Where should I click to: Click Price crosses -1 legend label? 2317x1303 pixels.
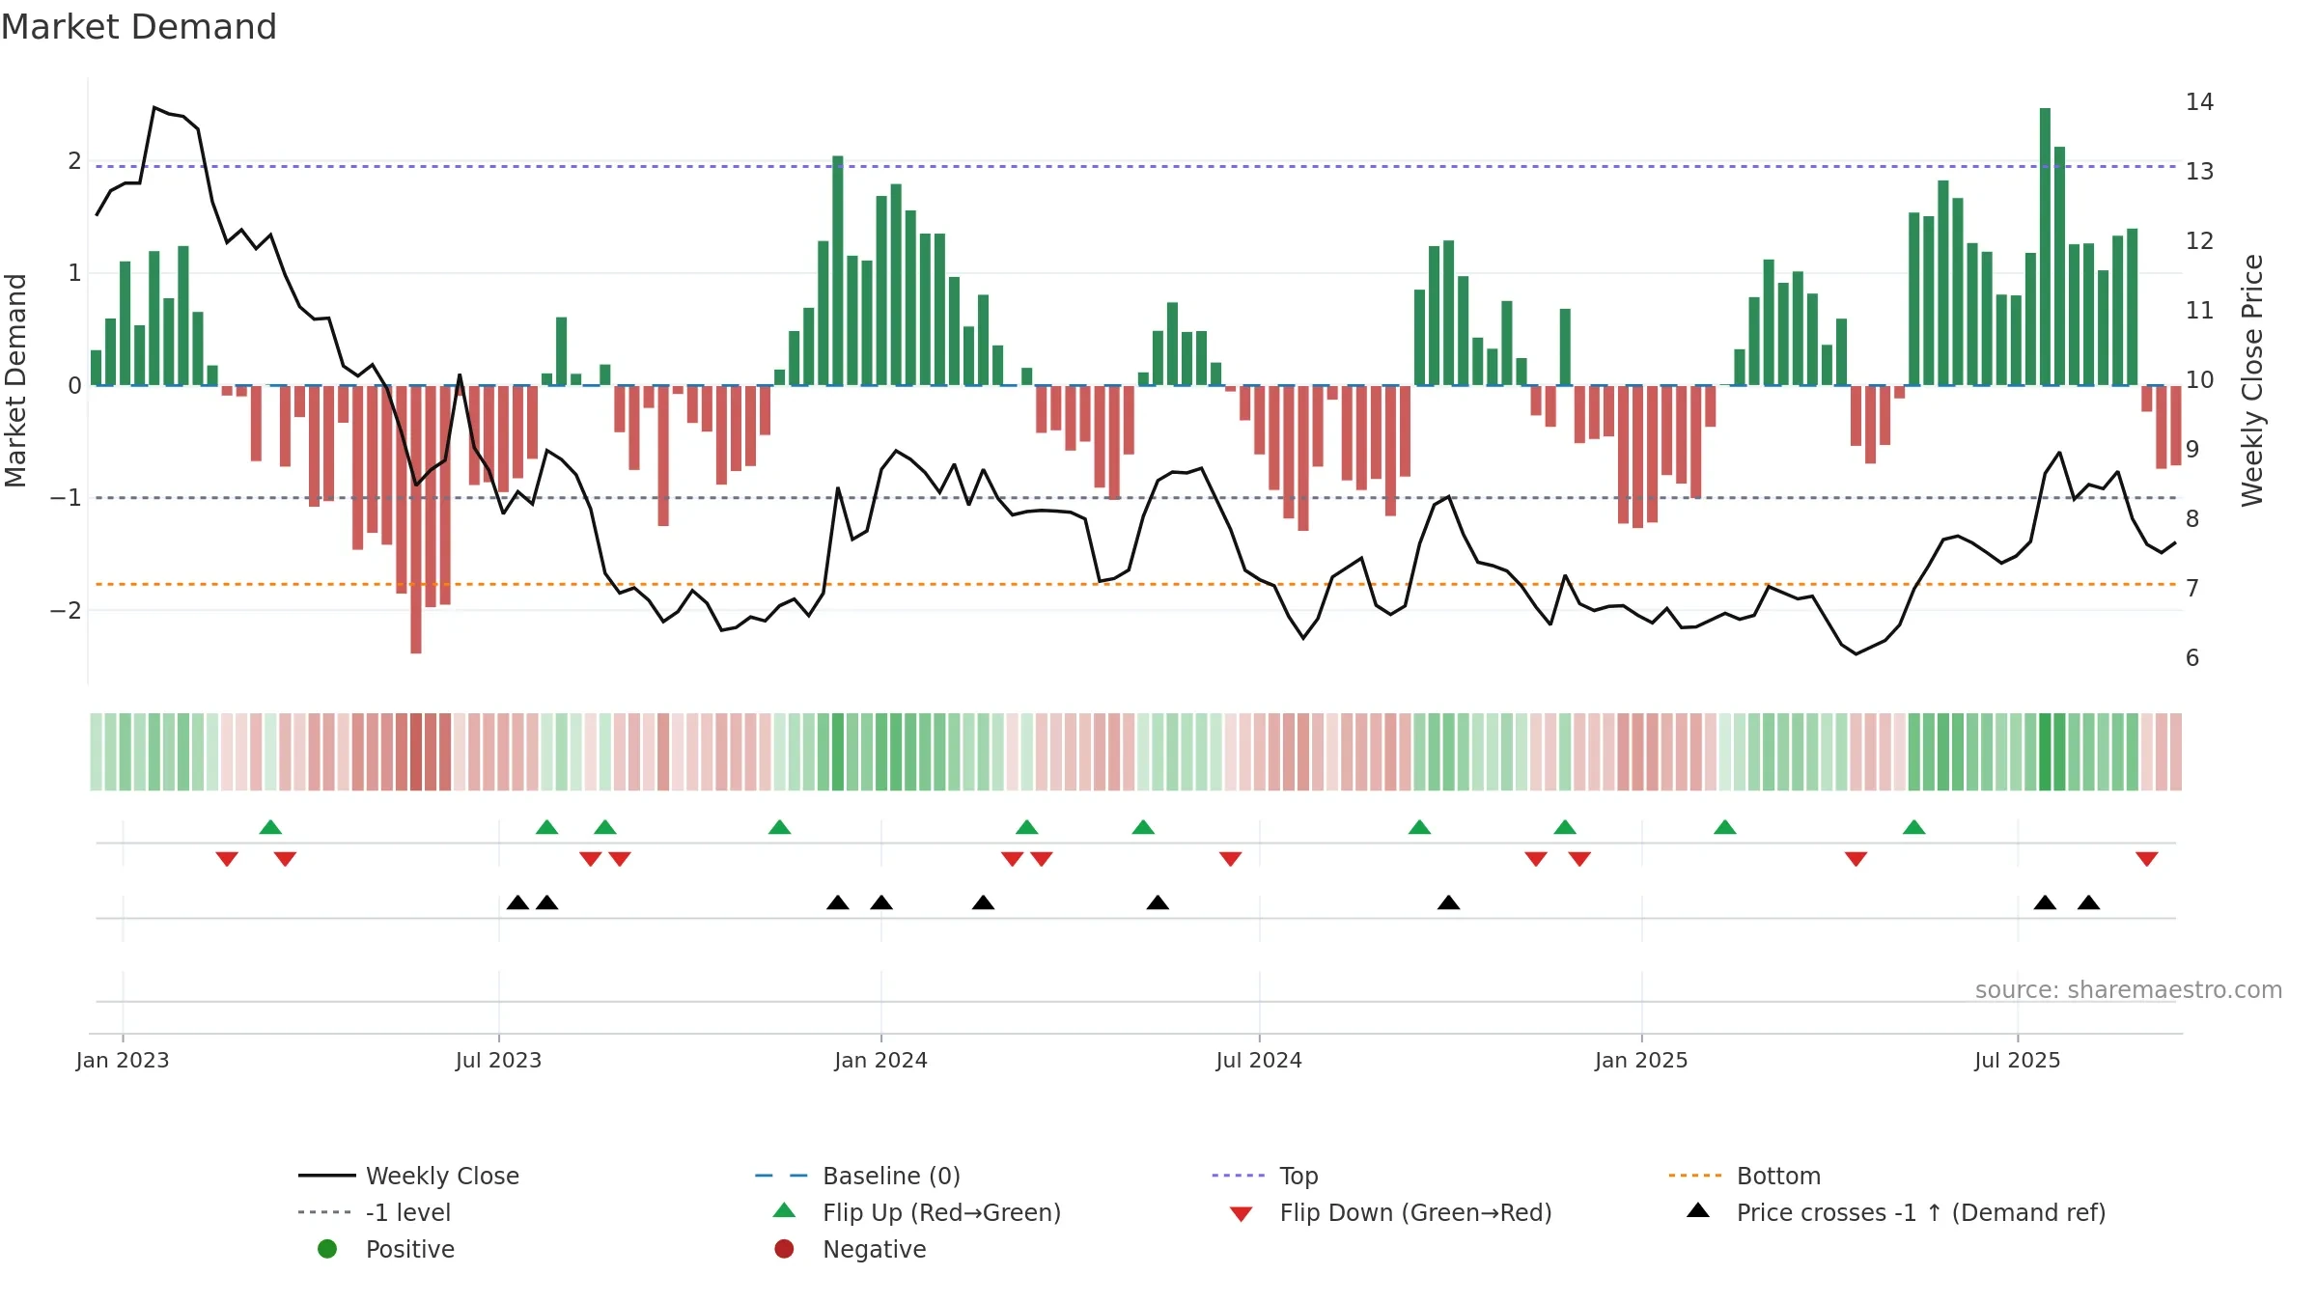coord(1921,1212)
